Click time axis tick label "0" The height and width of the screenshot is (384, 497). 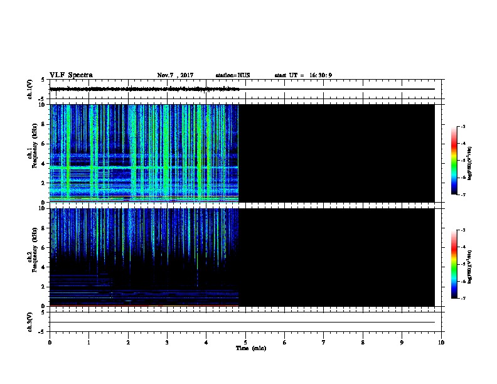pos(50,342)
